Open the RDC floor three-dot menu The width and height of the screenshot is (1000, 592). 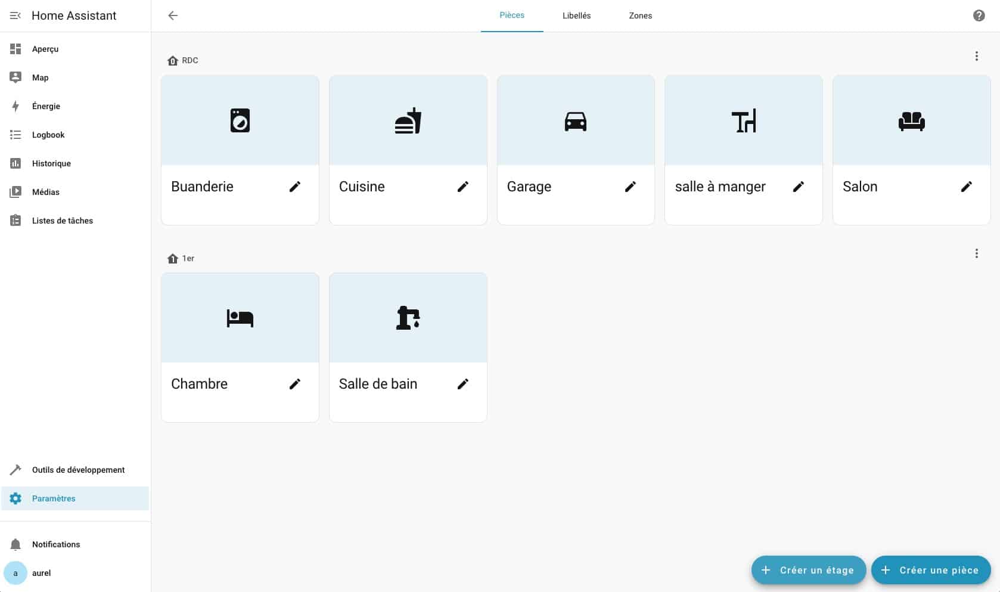coord(976,56)
